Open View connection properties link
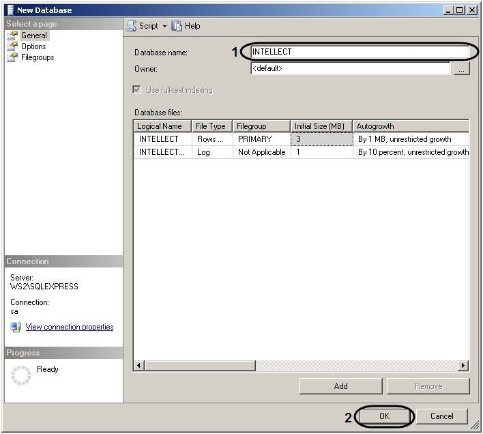Image resolution: width=483 pixels, height=434 pixels. click(x=70, y=327)
